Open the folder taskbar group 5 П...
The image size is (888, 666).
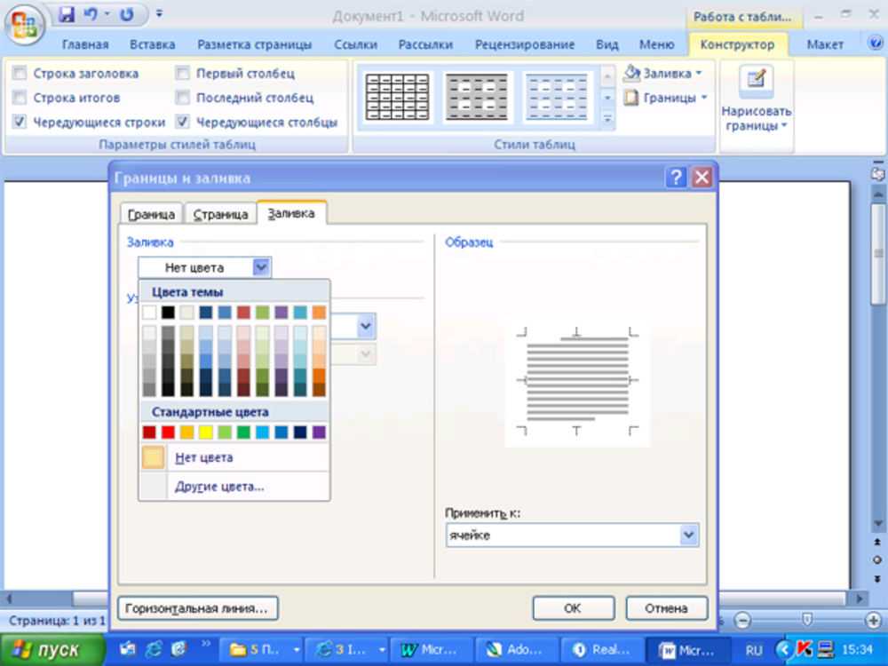point(262,650)
